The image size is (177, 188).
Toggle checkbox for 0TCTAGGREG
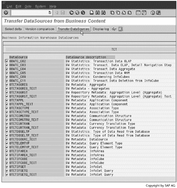(6, 84)
